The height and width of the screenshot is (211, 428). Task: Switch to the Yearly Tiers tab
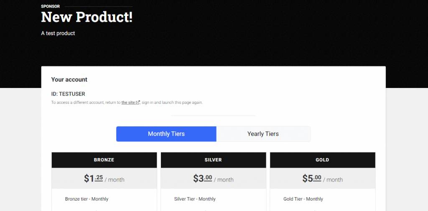tap(263, 134)
